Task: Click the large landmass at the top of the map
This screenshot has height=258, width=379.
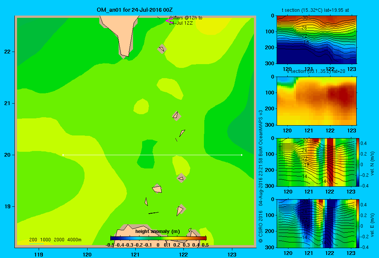Action: click(x=121, y=31)
